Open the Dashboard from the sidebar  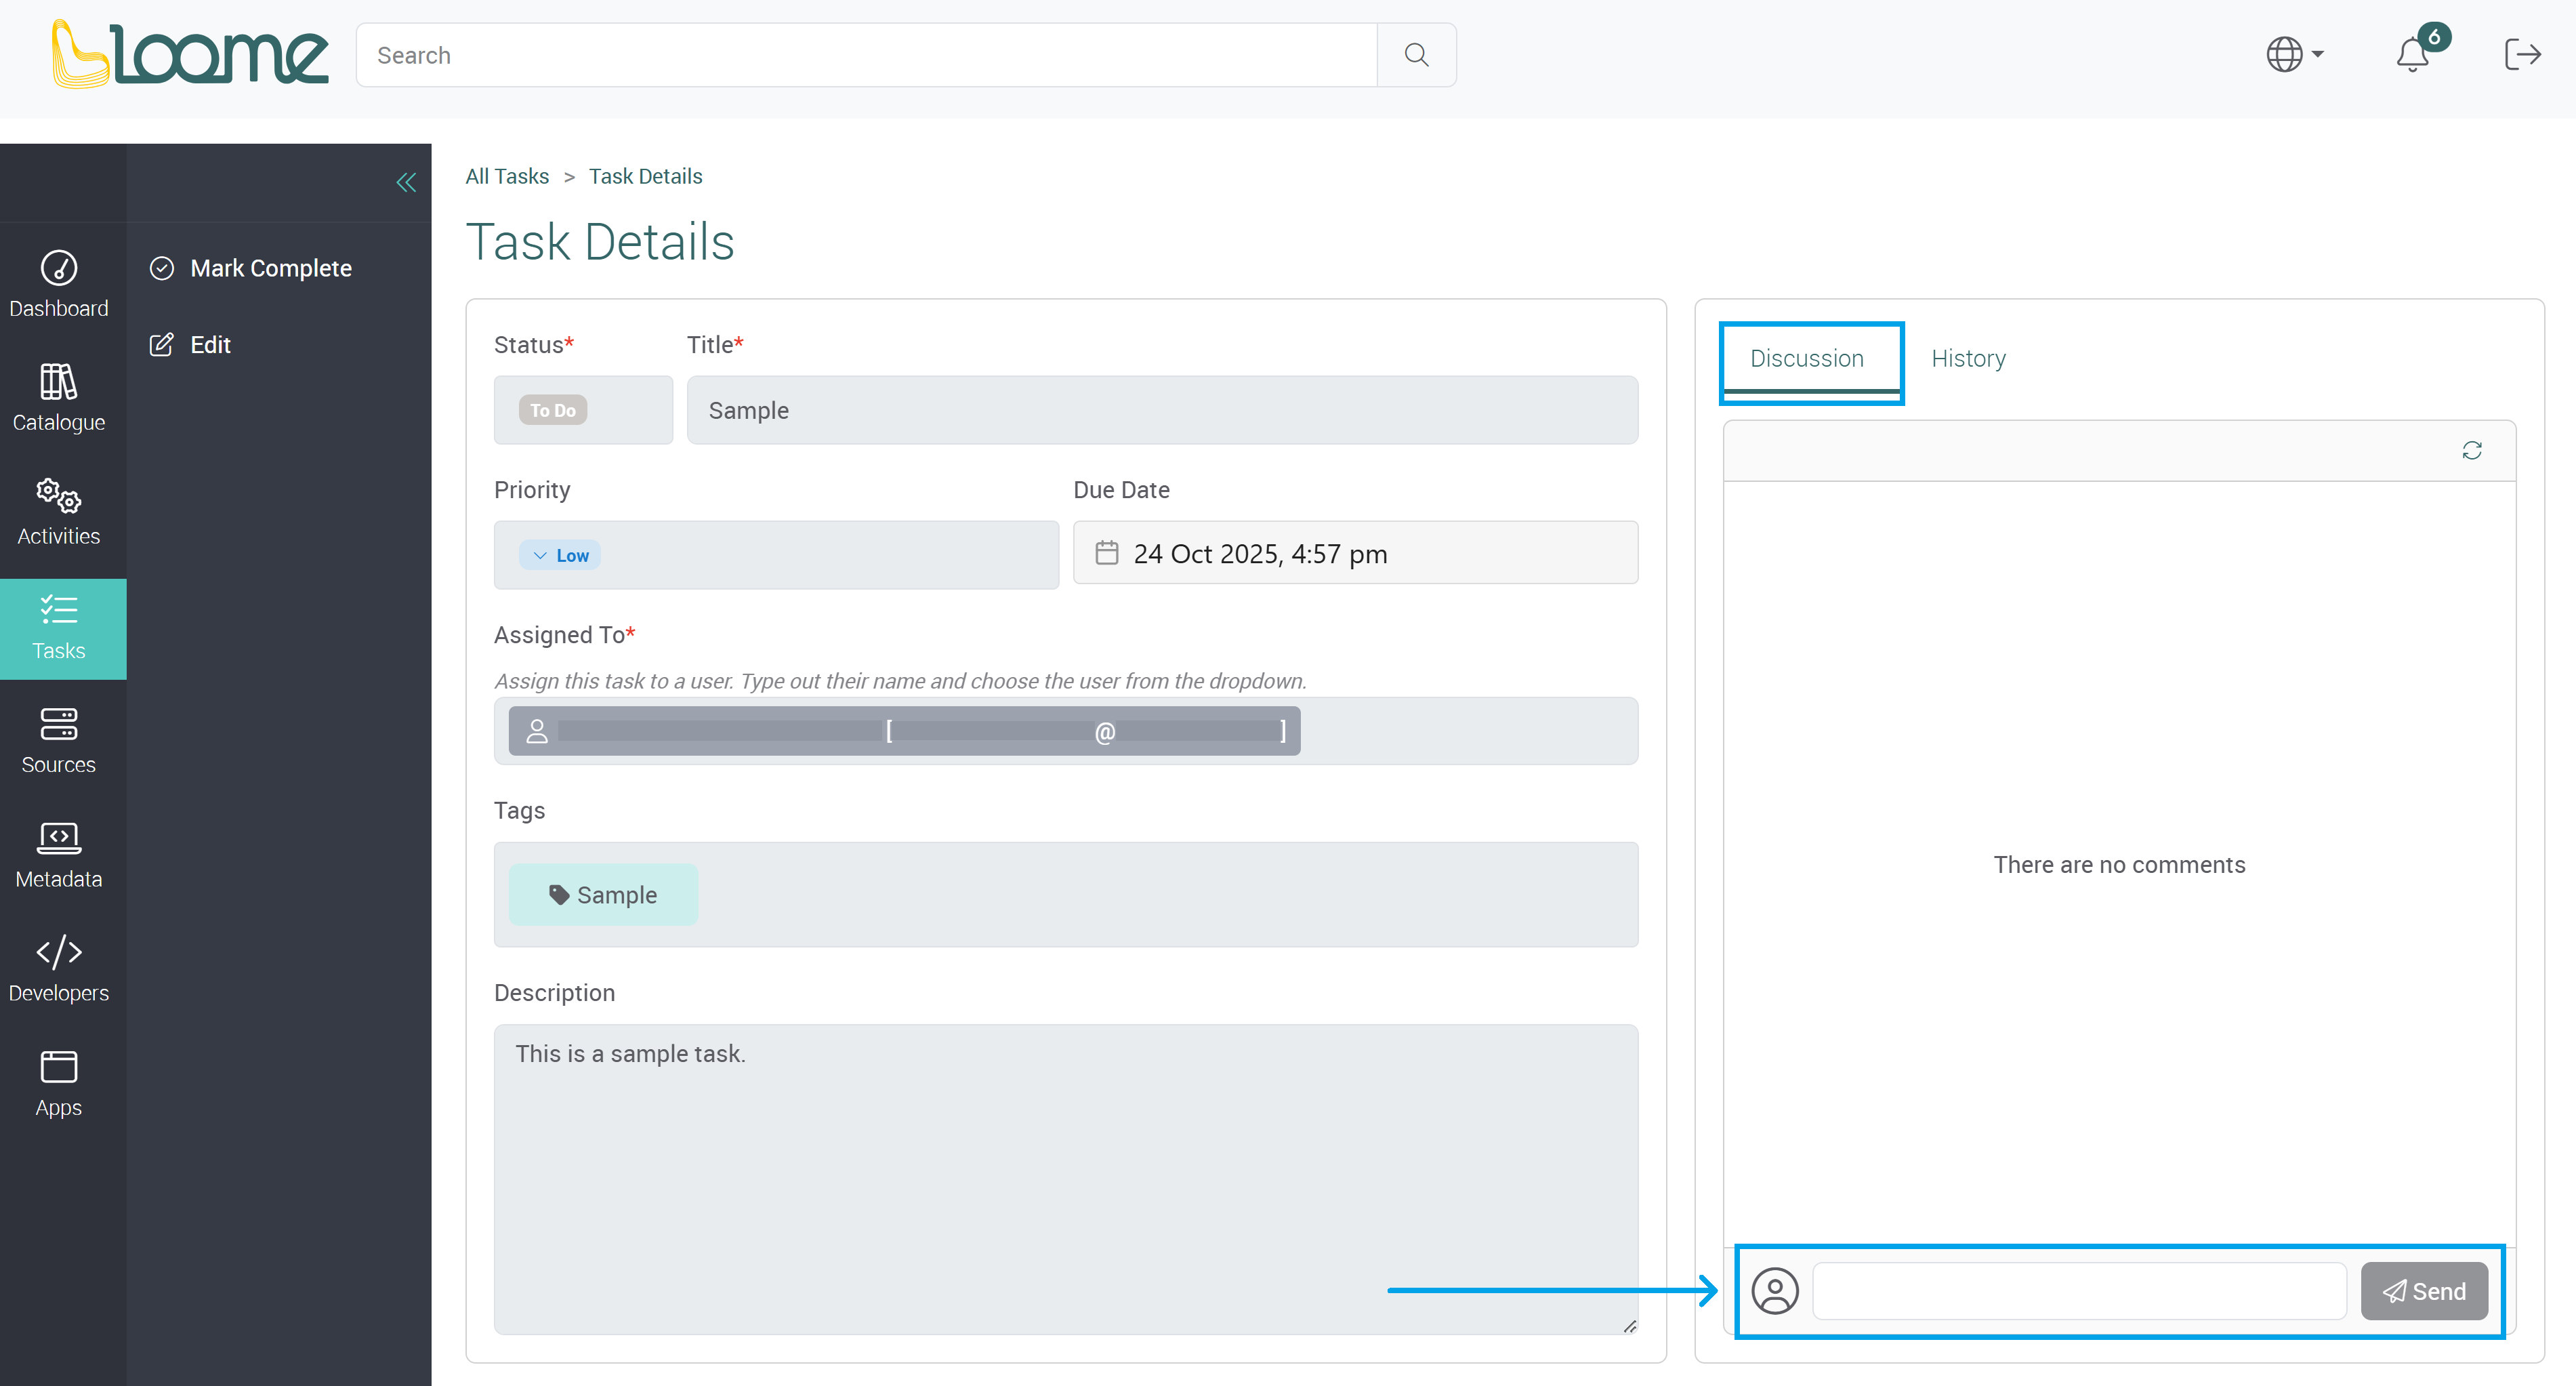(x=59, y=286)
